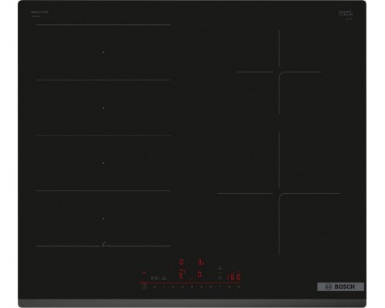
Task: Touch the front right cooking zone cross marker
Action: [279, 194]
